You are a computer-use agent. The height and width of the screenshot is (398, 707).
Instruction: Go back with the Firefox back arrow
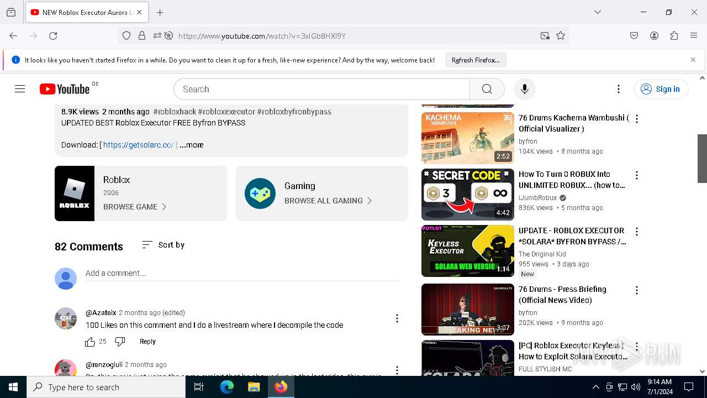click(x=13, y=35)
